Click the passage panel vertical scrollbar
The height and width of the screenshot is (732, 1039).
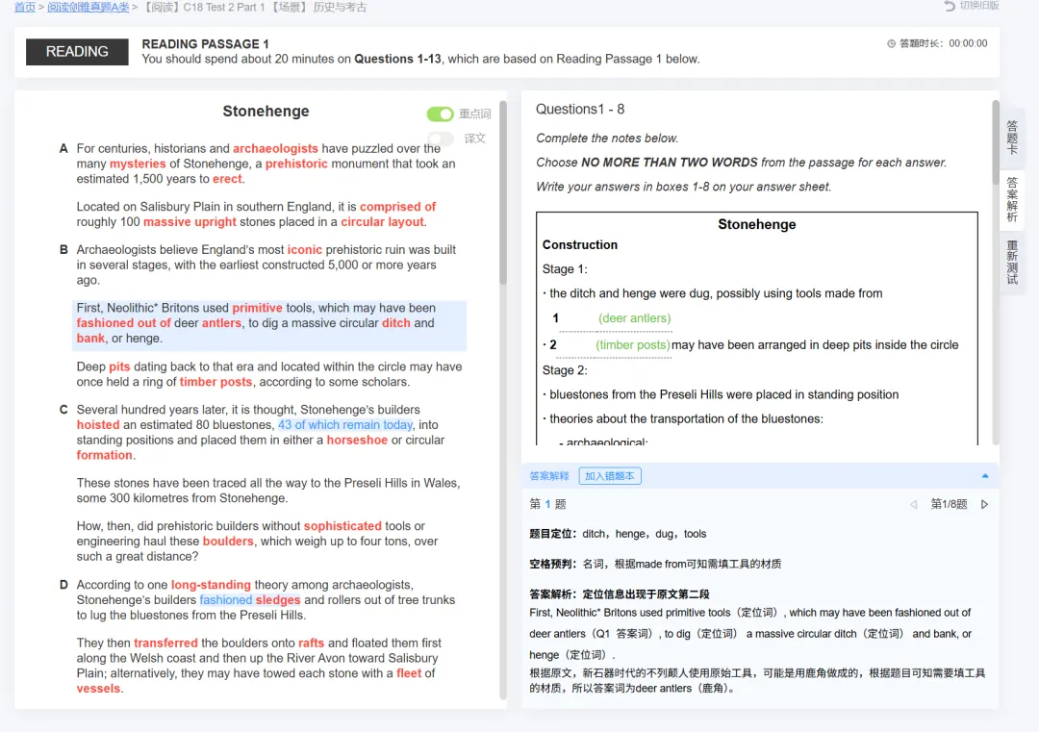coord(503,192)
